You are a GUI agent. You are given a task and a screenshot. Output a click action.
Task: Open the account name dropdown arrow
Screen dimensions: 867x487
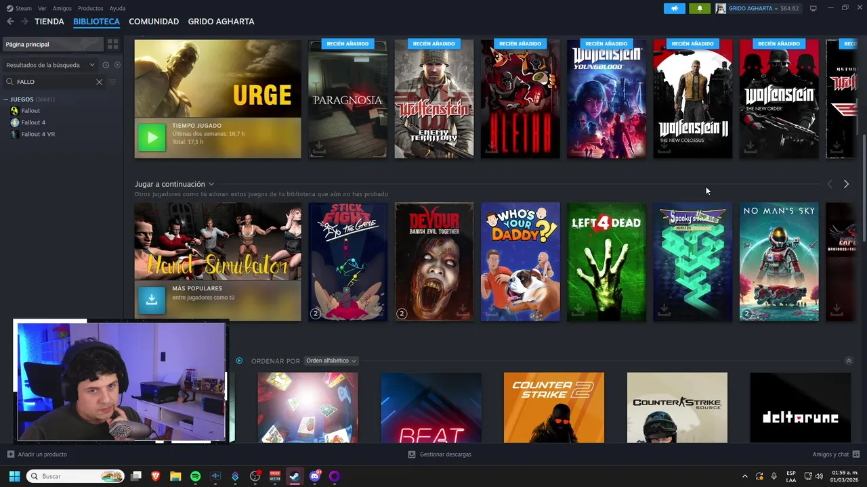coord(776,8)
